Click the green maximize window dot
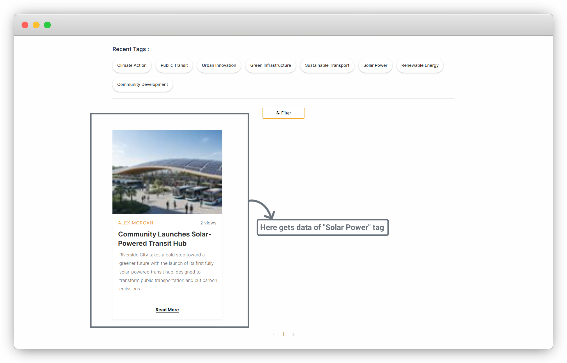The image size is (567, 363). pyautogui.click(x=47, y=25)
